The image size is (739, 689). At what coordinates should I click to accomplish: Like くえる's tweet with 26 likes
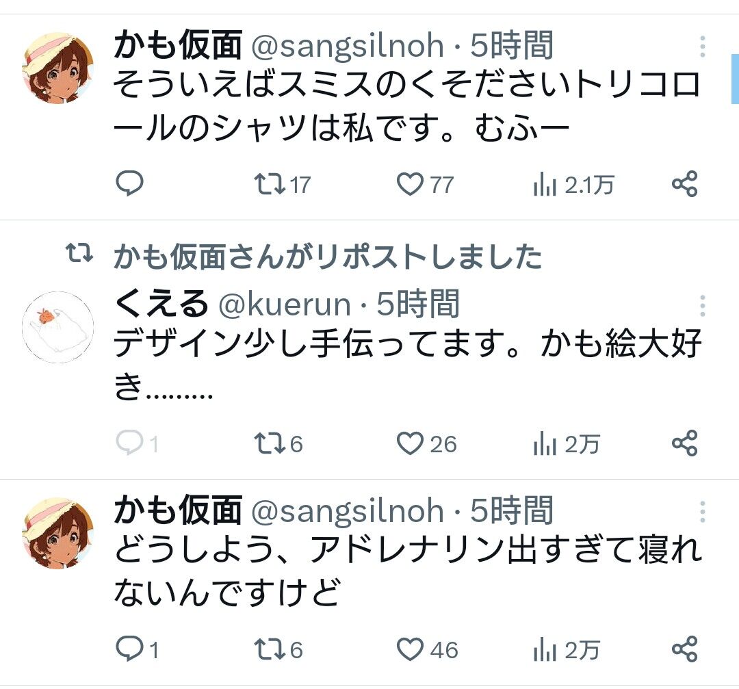point(410,444)
